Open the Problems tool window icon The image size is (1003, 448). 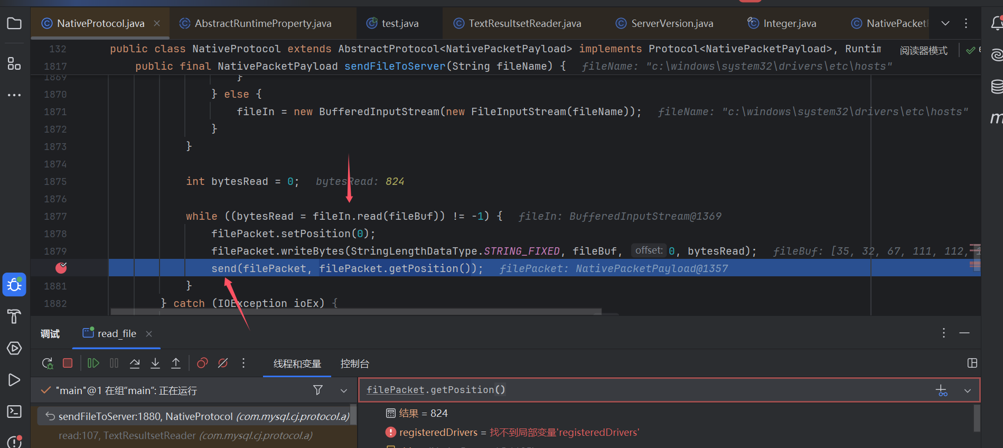click(x=14, y=441)
